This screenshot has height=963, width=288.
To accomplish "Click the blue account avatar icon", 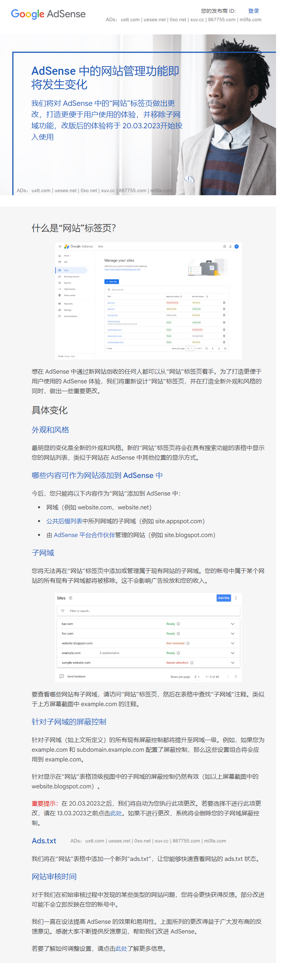I will coord(236,246).
